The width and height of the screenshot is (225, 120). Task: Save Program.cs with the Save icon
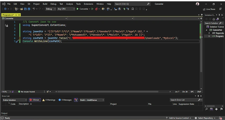(25, 9)
